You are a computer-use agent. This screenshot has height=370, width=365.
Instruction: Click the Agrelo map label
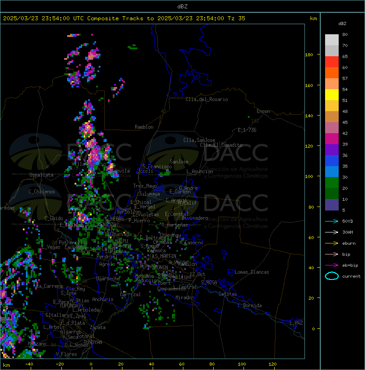pos(107,264)
